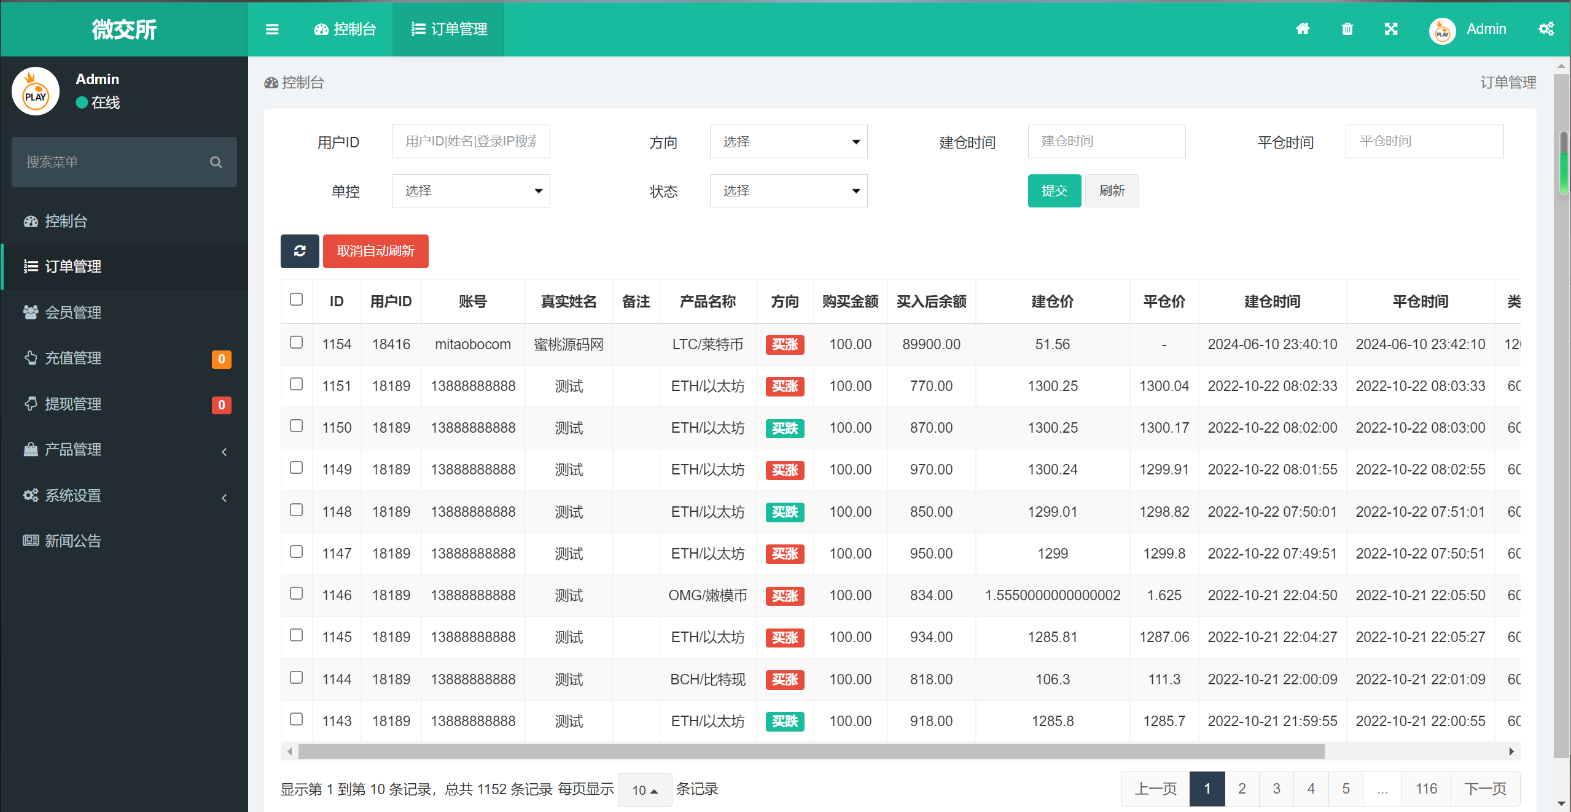This screenshot has height=812, width=1571.
Task: Switch to 控制台 tab
Action: (344, 29)
